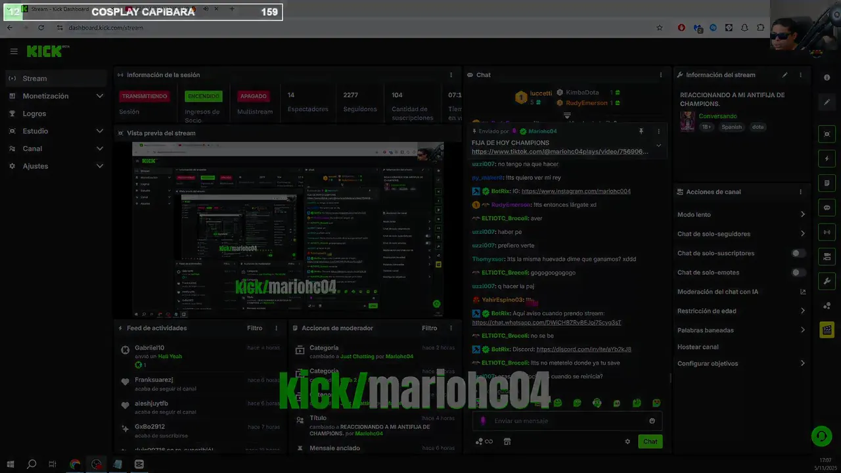Viewport: 841px width, 473px height.
Task: Toggle Chat de solo-suscriptores switch
Action: (x=798, y=253)
